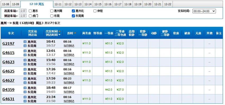The width and height of the screenshot is (225, 105).
Task: Click the 全部 button for 出发车站
Action: [x=23, y=11]
